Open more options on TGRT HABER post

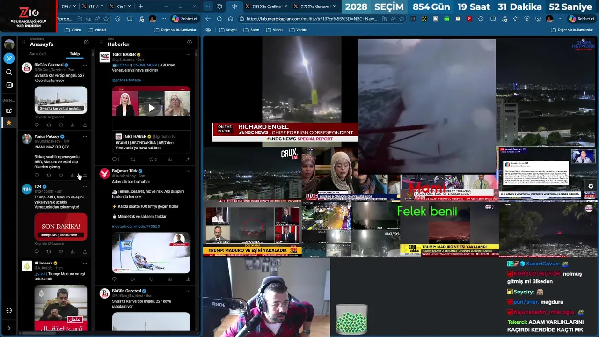point(188,54)
